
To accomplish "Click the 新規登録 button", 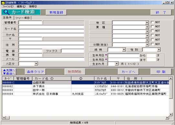I will [56, 12].
